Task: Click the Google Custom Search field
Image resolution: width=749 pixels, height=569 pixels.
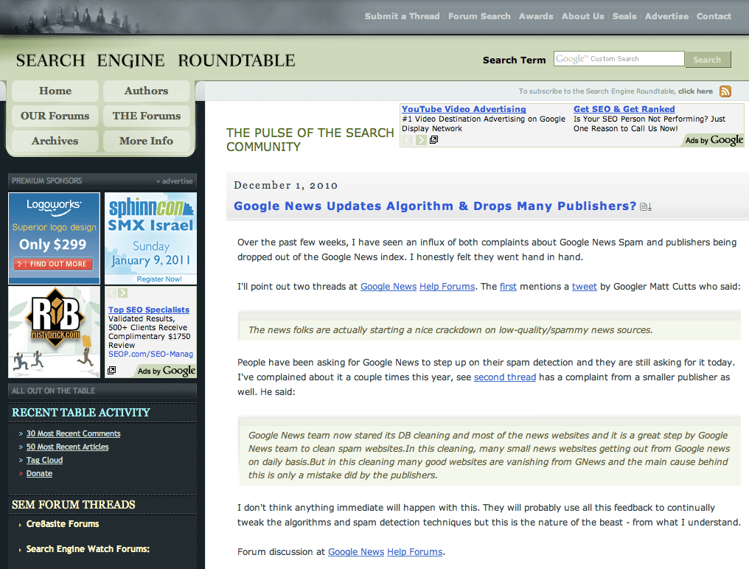Action: click(619, 59)
